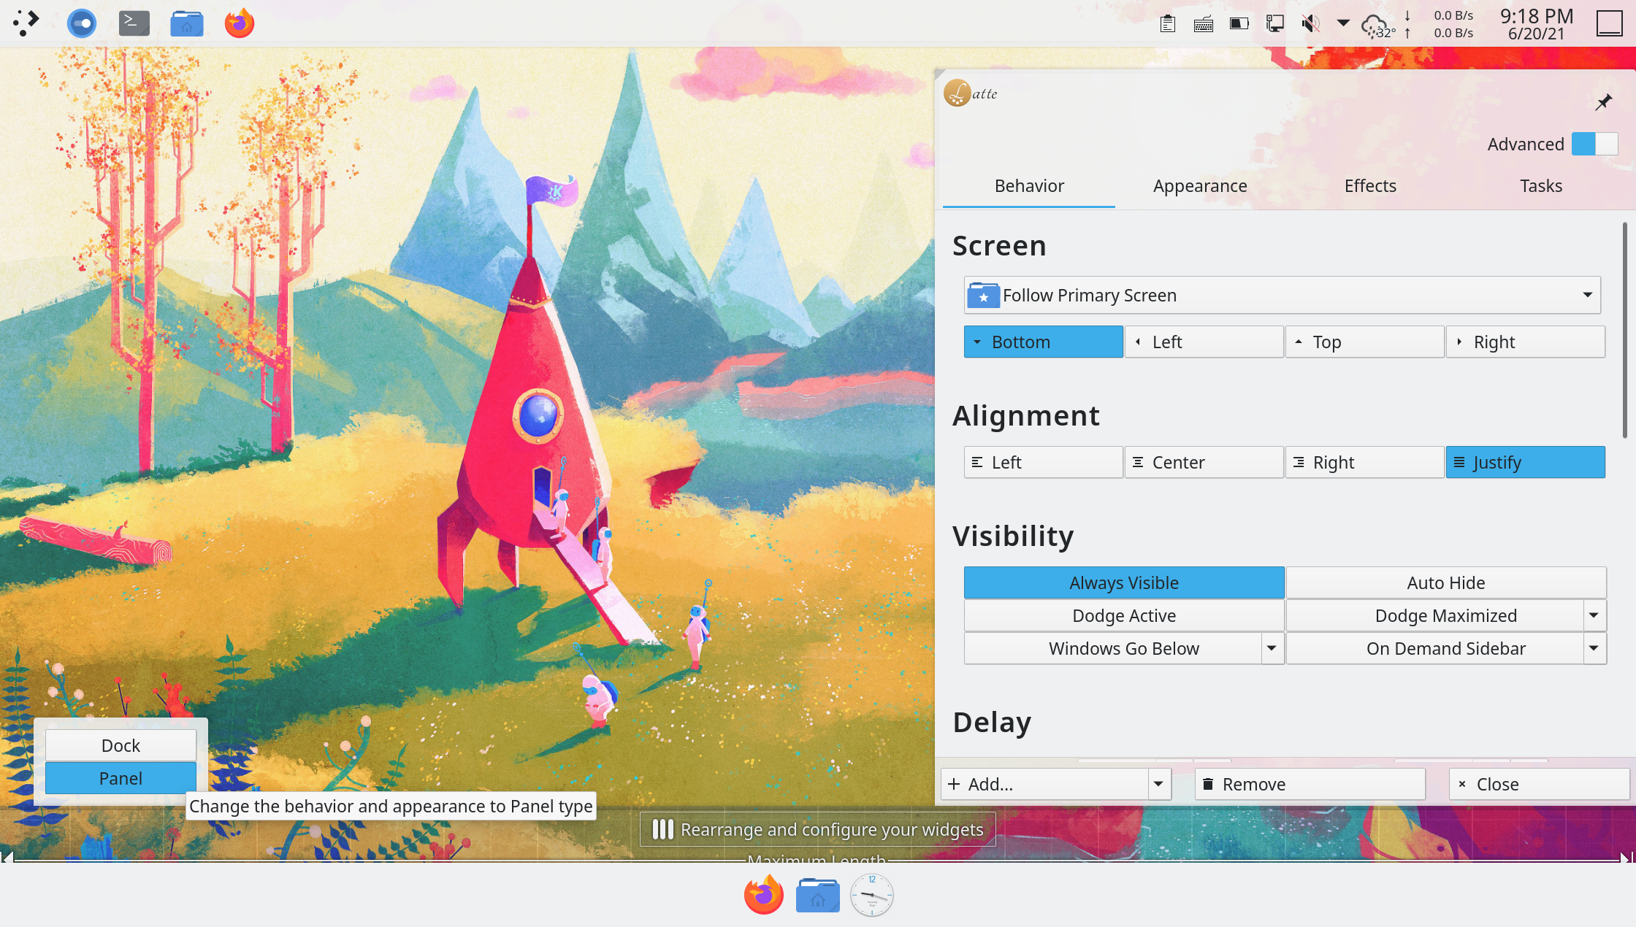Screen dimensions: 1636x927
Task: Set screen edge to Top
Action: 1364,342
